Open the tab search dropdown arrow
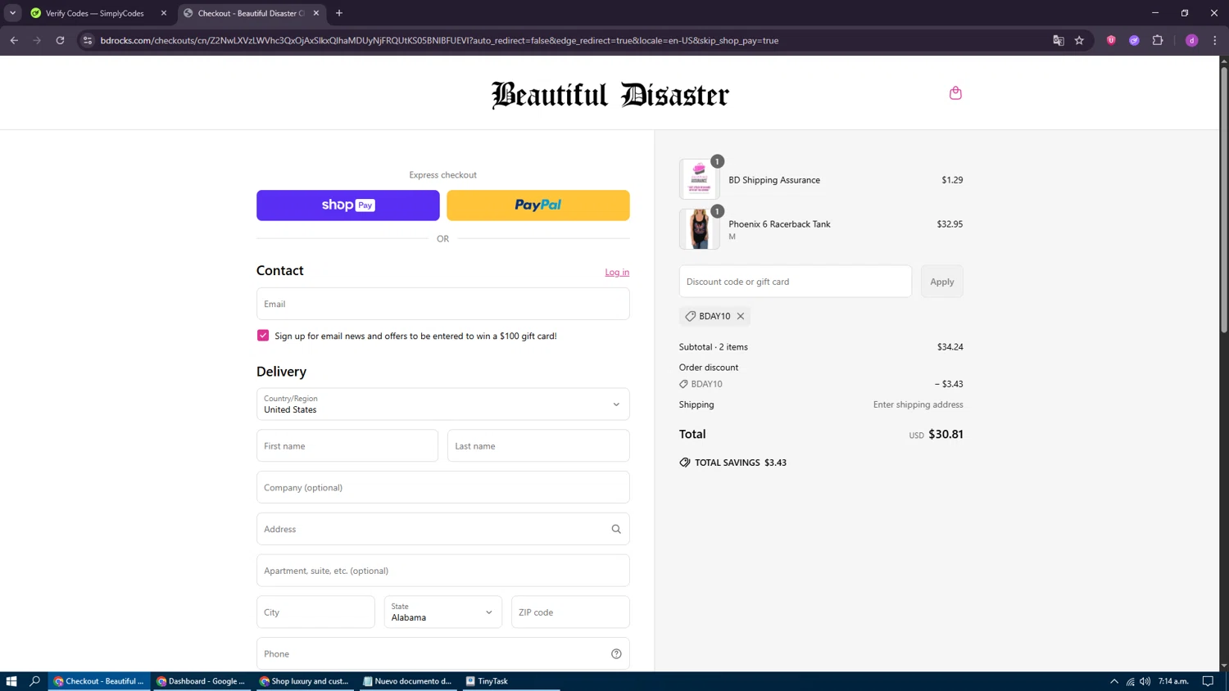 (x=12, y=13)
